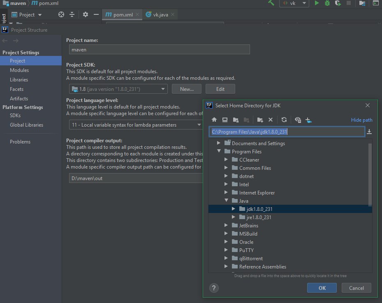Click the New... SDK button

(x=187, y=89)
